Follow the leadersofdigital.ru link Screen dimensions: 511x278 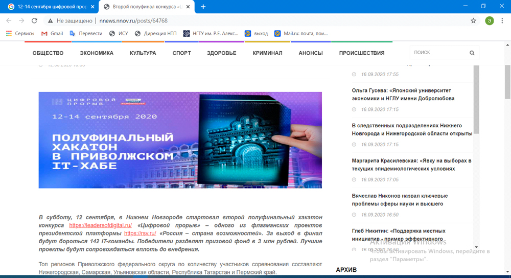100,225
